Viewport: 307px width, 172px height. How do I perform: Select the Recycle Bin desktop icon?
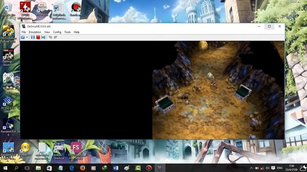click(8, 9)
